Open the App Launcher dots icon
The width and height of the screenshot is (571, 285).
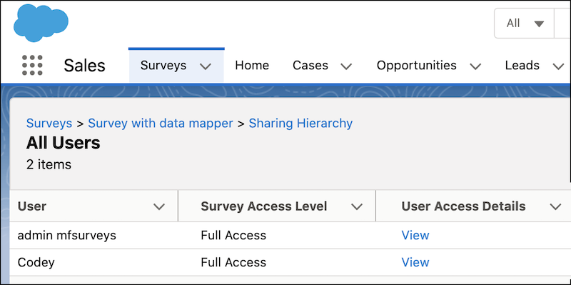click(x=32, y=65)
